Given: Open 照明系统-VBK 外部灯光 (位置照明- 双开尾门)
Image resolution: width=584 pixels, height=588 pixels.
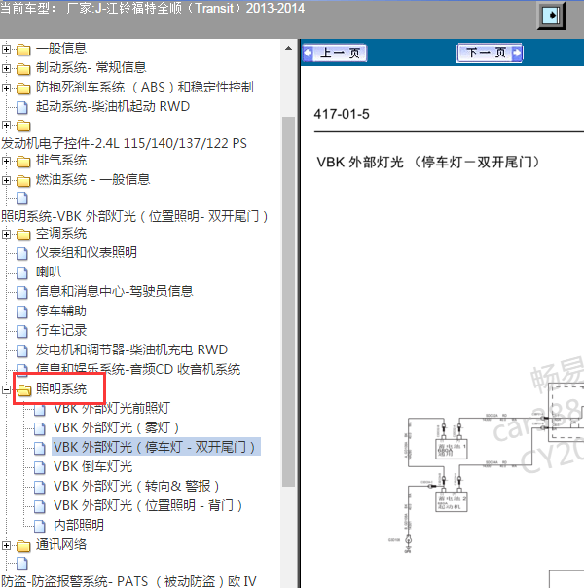Looking at the screenshot, I should tap(134, 216).
